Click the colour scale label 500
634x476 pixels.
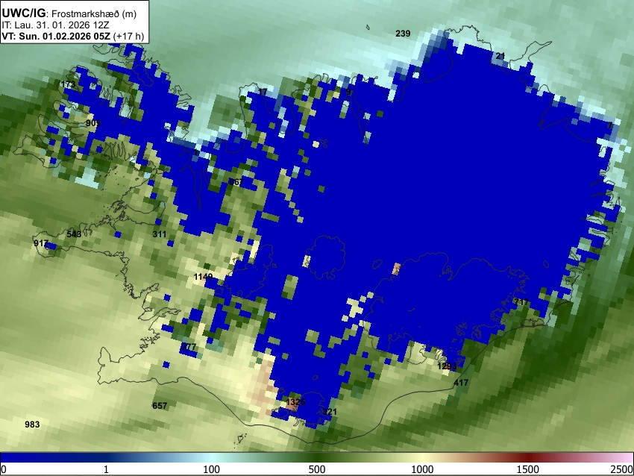316,469
